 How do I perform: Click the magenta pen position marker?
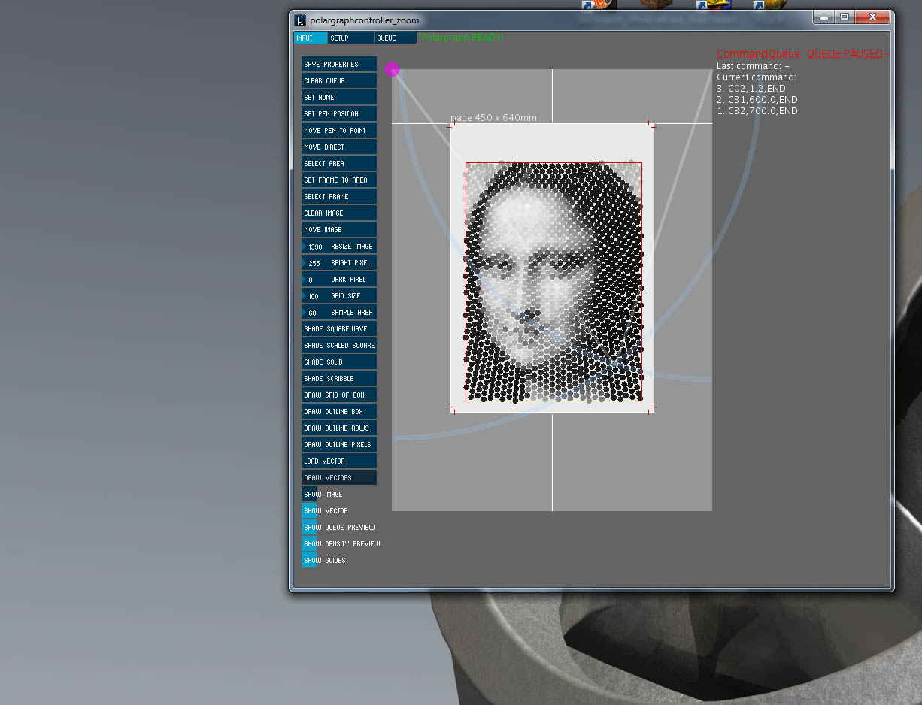[392, 69]
